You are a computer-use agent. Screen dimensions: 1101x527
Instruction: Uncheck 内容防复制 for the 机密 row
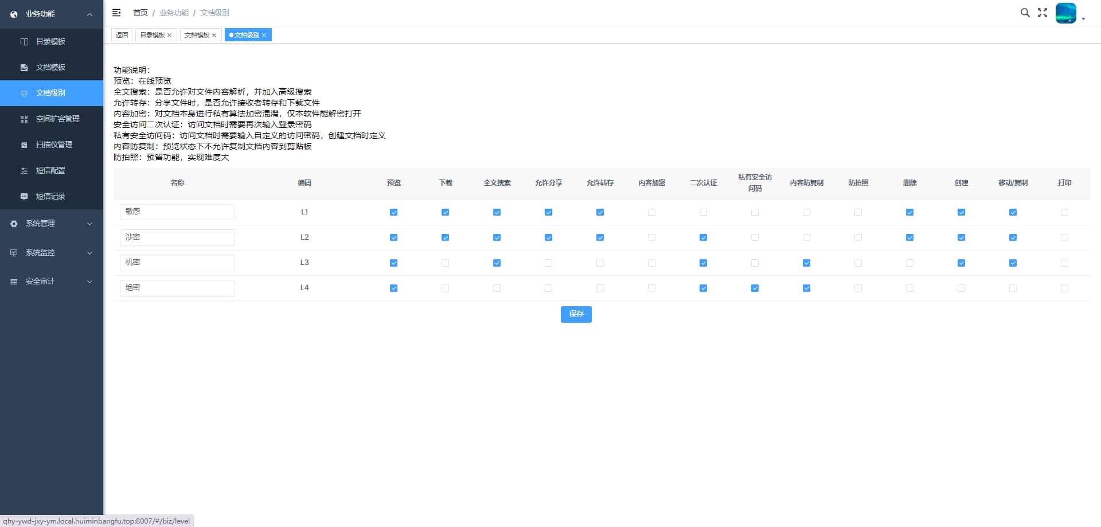(806, 263)
